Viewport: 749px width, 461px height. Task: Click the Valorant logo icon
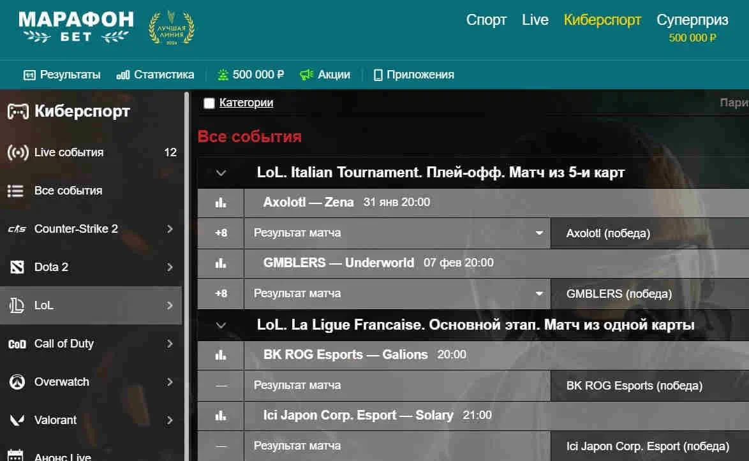pos(17,420)
